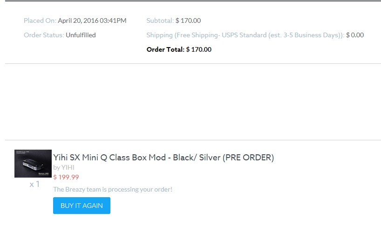Click the Subtotal label
The width and height of the screenshot is (381, 241).
point(160,21)
